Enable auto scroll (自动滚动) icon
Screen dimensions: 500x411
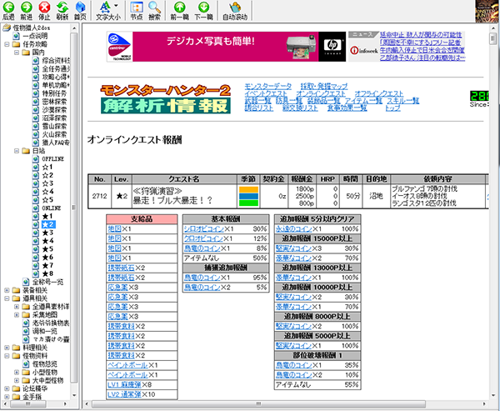coord(235,7)
